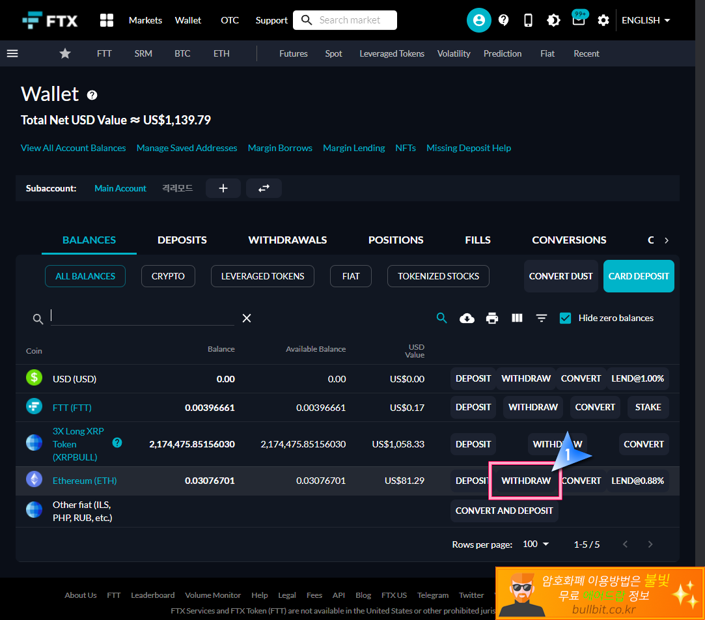The width and height of the screenshot is (705, 620).
Task: Open the filter table icon
Action: pyautogui.click(x=542, y=318)
